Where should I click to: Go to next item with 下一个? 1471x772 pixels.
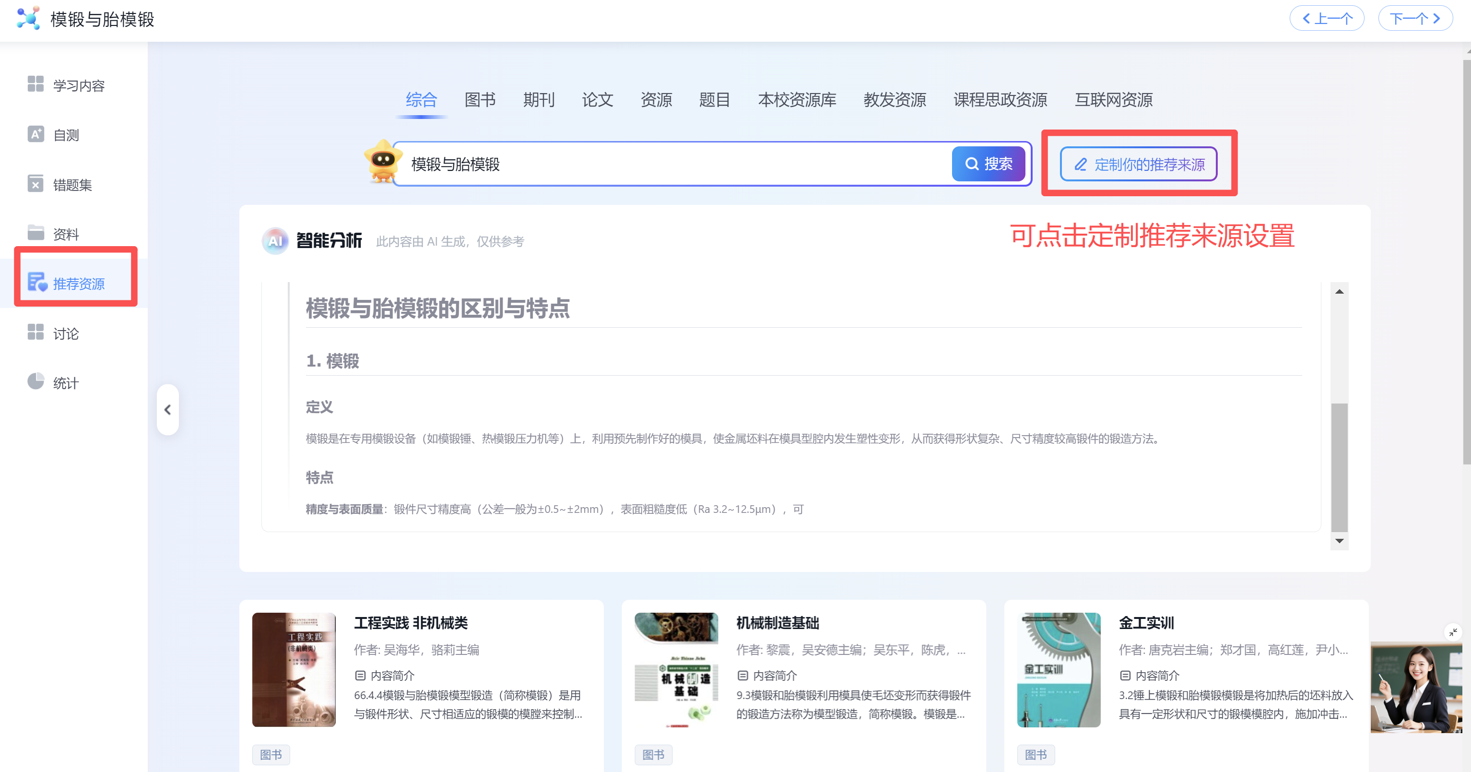click(1415, 19)
